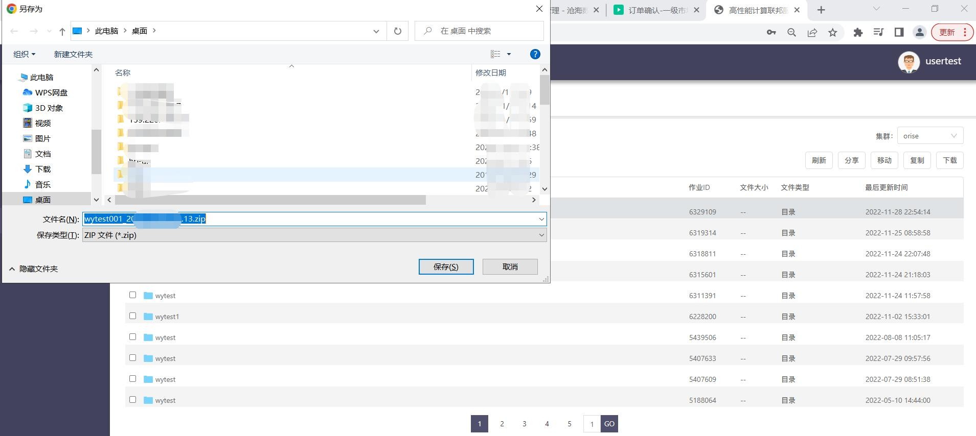
Task: Click the zoom magnifier icon in address bar
Action: pos(791,33)
